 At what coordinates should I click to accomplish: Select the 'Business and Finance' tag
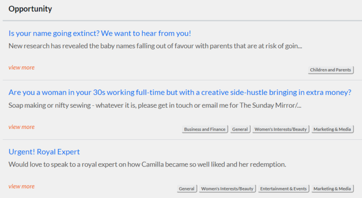205,129
